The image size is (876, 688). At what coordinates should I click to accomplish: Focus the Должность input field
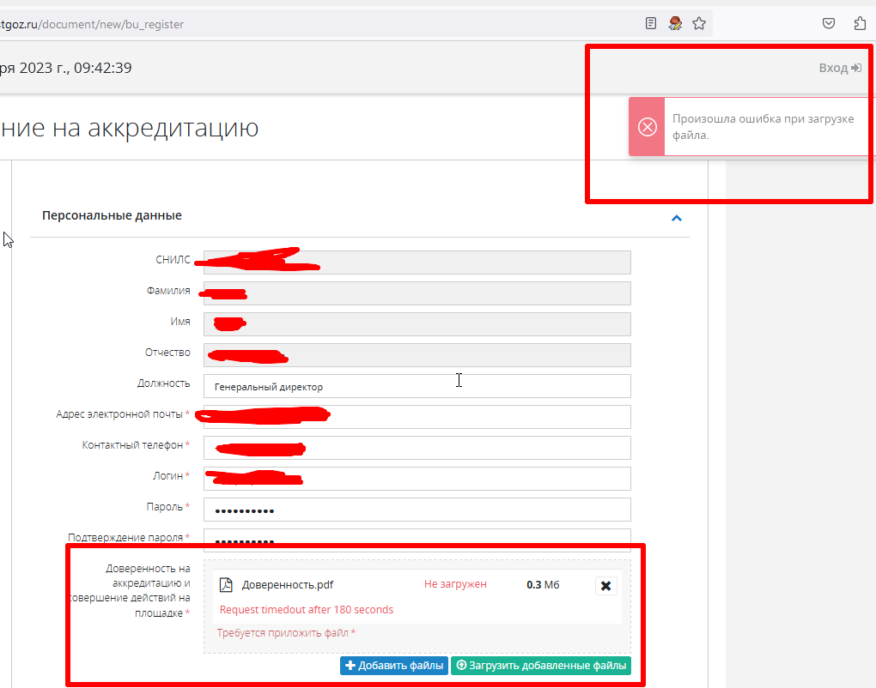[x=417, y=386]
